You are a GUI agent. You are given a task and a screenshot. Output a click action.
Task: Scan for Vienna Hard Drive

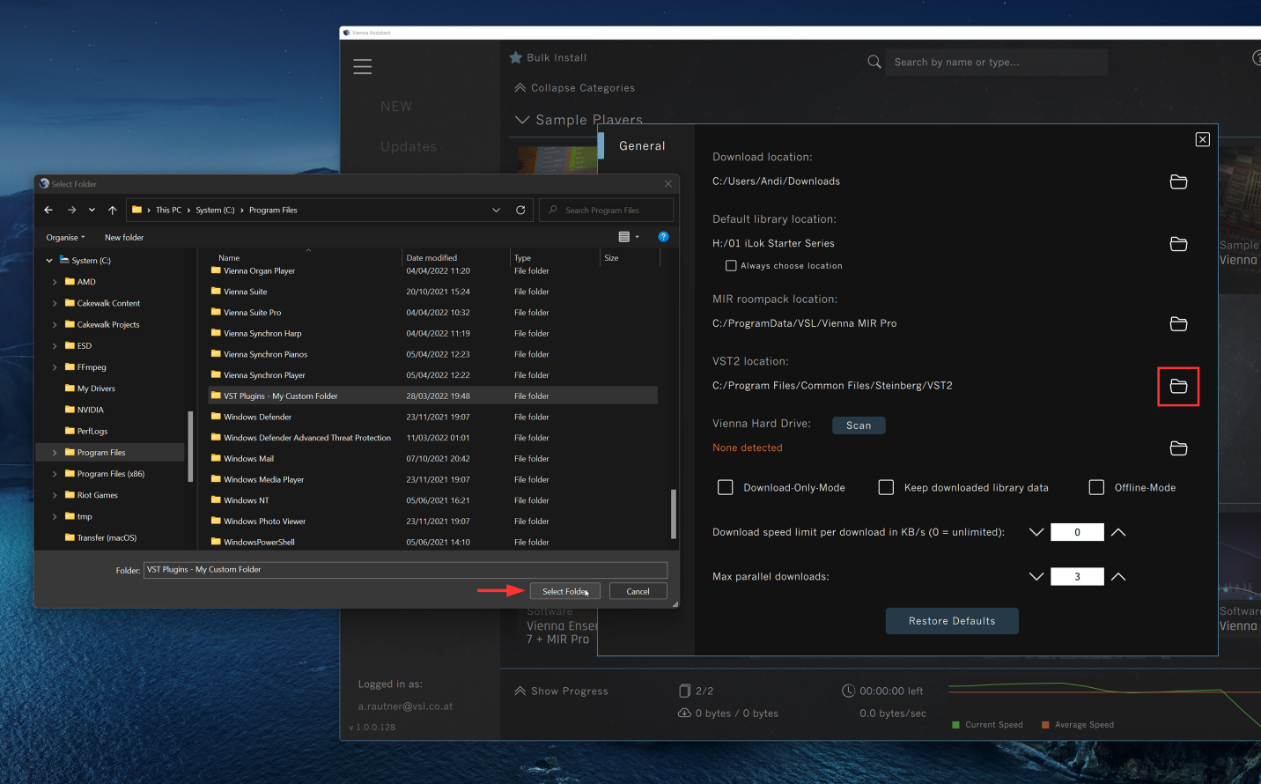tap(859, 425)
